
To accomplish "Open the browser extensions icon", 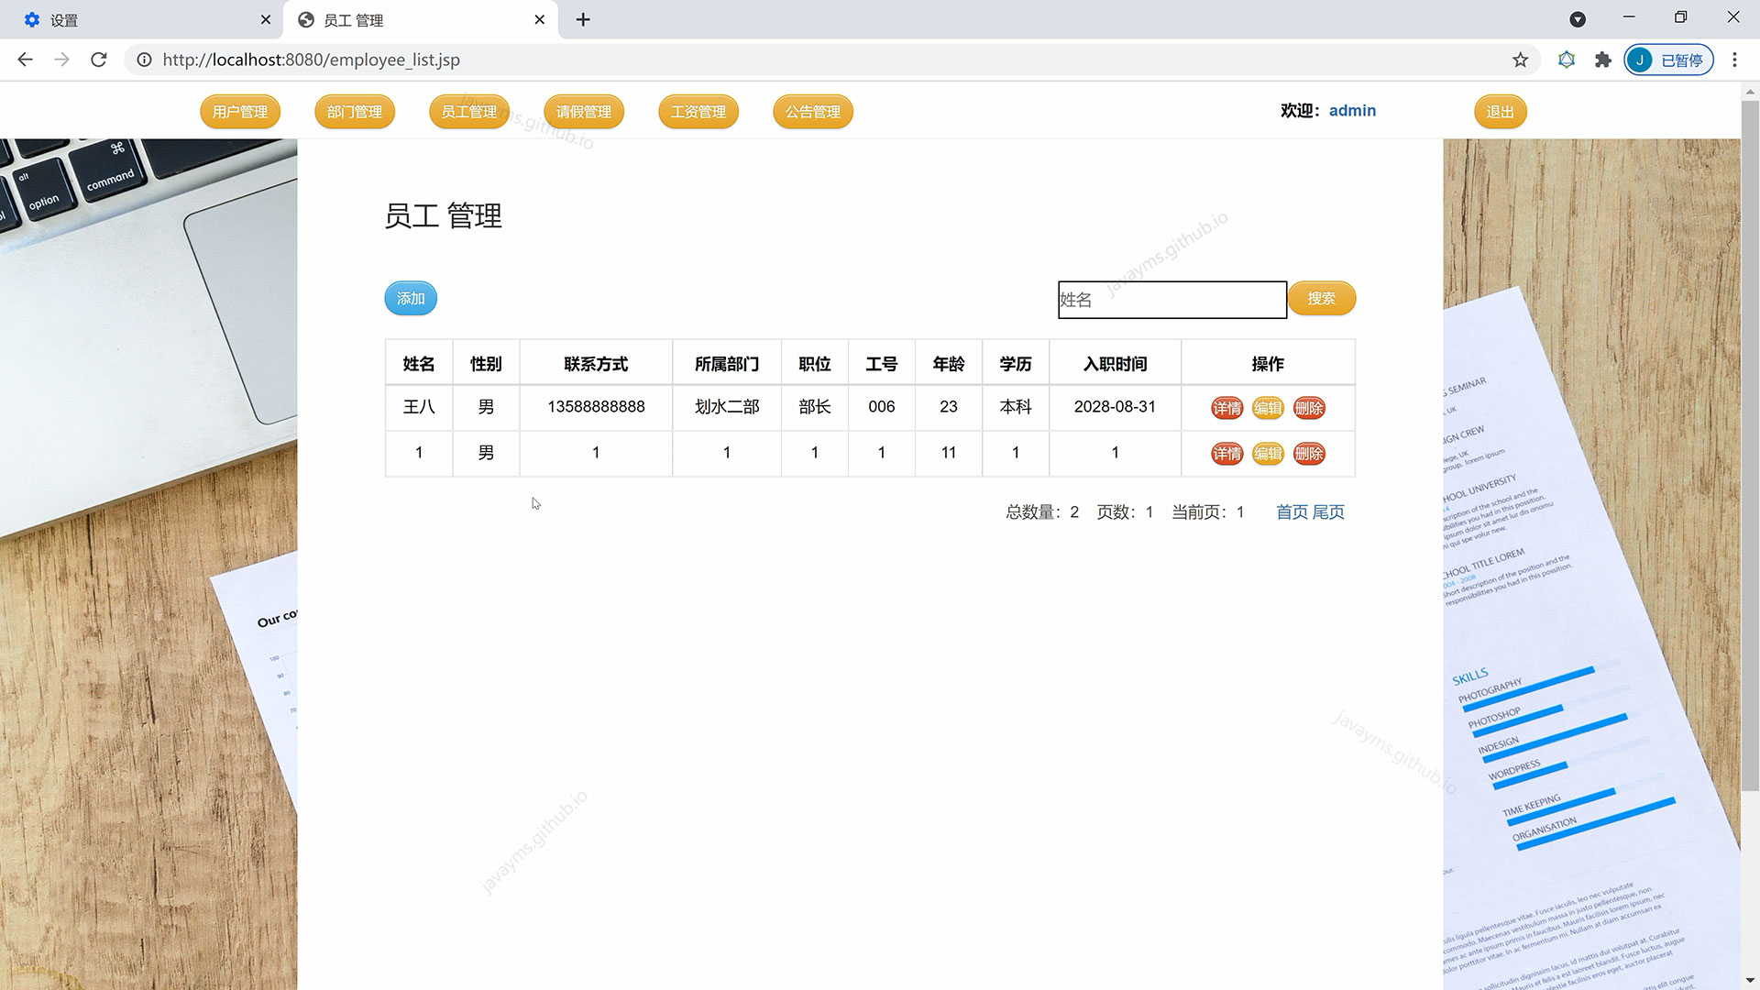I will click(x=1602, y=60).
